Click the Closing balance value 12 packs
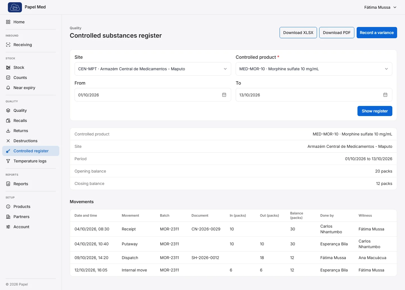This screenshot has width=405, height=290. coord(384,183)
